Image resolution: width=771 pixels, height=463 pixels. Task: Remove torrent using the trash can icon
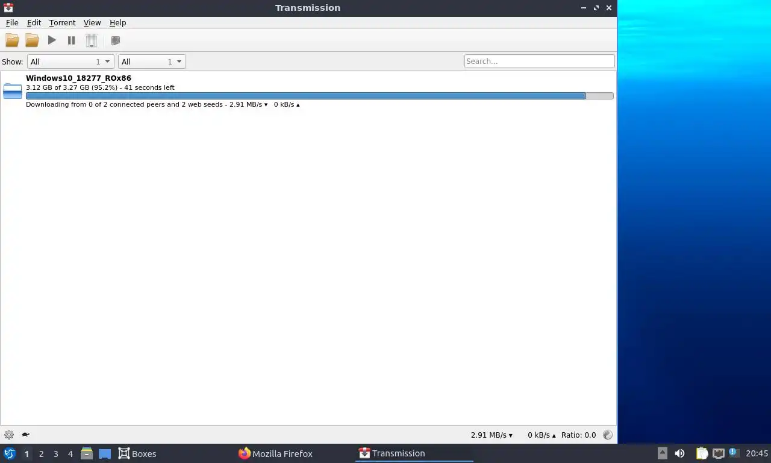[x=91, y=40]
